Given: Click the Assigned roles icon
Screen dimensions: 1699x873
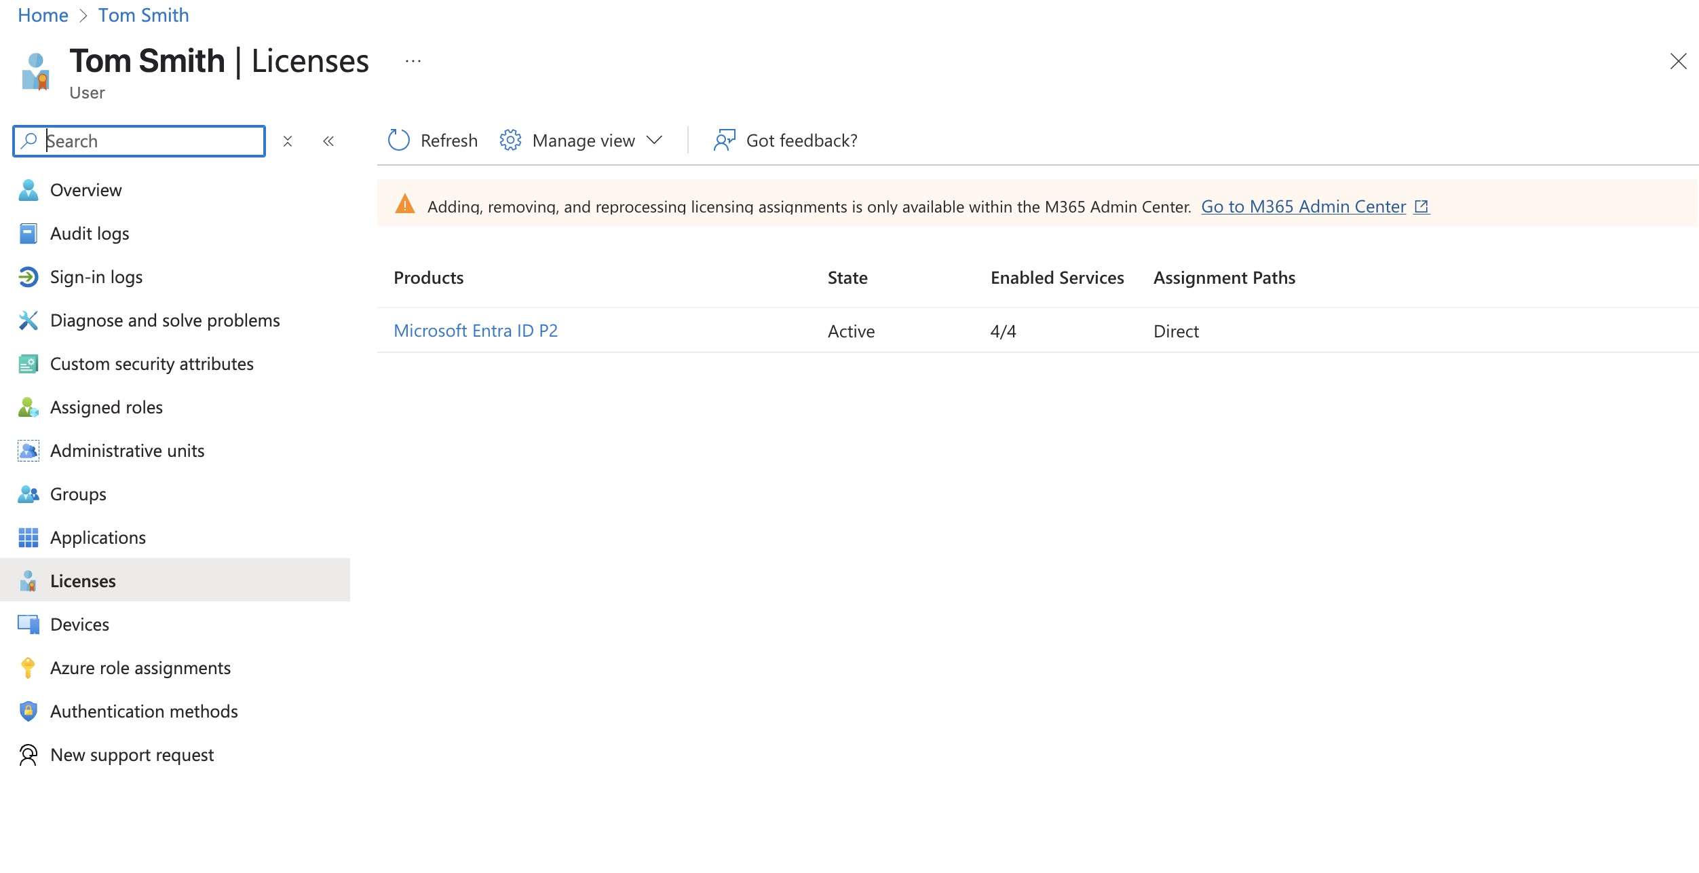Looking at the screenshot, I should 28,407.
